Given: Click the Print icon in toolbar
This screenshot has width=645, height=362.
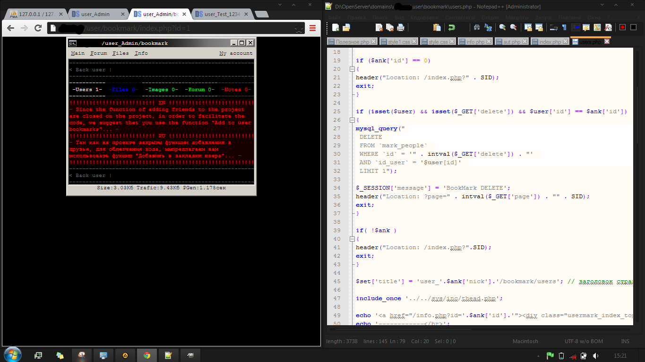Looking at the screenshot, I should coord(400,27).
